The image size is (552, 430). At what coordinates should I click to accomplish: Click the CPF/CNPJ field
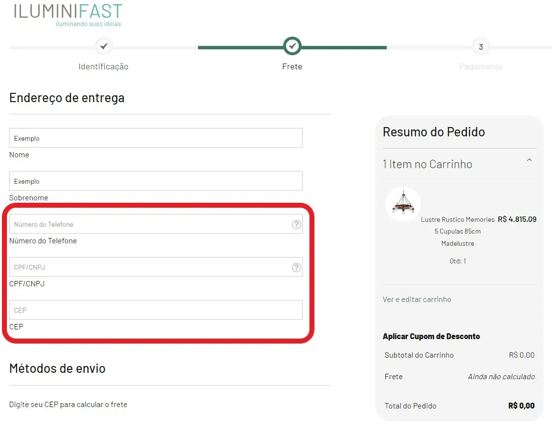click(147, 267)
